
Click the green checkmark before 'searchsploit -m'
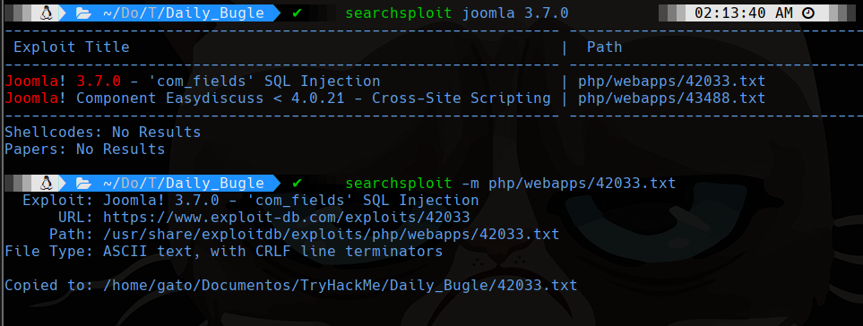298,183
